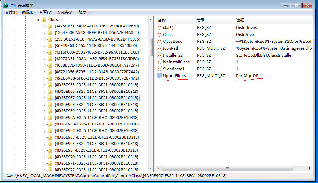The image size is (318, 183).
Task: Expand the selected {4D36E967-E325-11CE-BFC1-08002BE10318} key
Action: pos(44,98)
